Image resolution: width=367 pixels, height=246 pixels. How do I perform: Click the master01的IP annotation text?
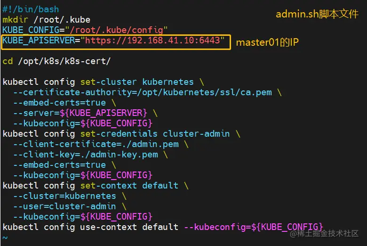click(267, 42)
